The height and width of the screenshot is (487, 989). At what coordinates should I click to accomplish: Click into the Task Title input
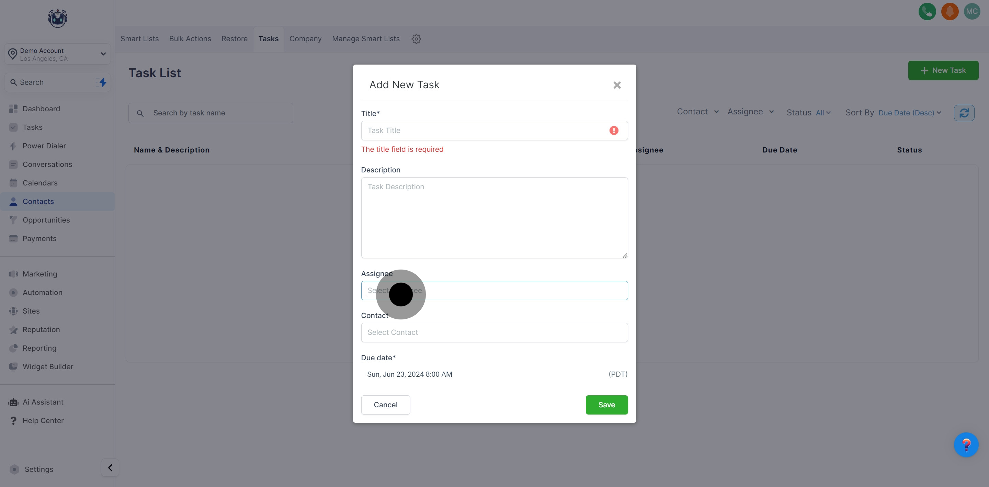(484, 131)
